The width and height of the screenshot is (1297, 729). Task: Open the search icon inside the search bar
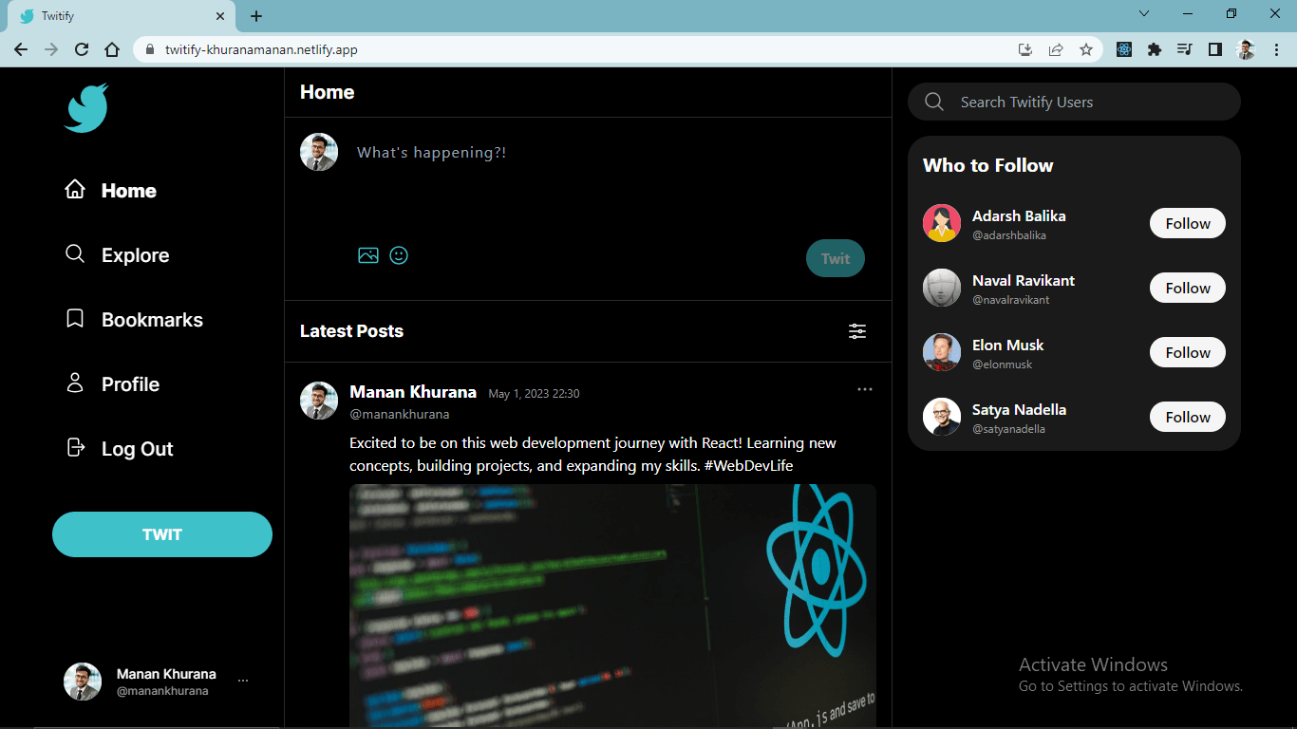(x=933, y=102)
